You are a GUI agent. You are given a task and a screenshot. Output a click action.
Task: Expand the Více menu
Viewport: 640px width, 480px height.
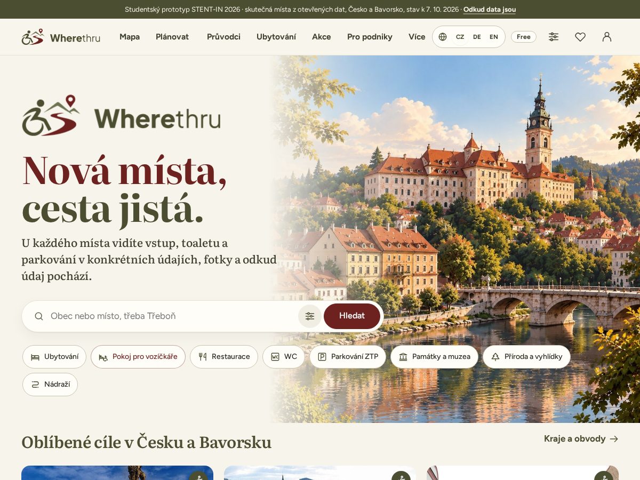[x=417, y=37]
